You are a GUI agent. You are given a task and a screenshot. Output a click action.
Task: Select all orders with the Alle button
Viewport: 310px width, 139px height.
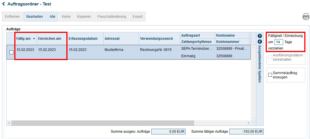click(52, 17)
